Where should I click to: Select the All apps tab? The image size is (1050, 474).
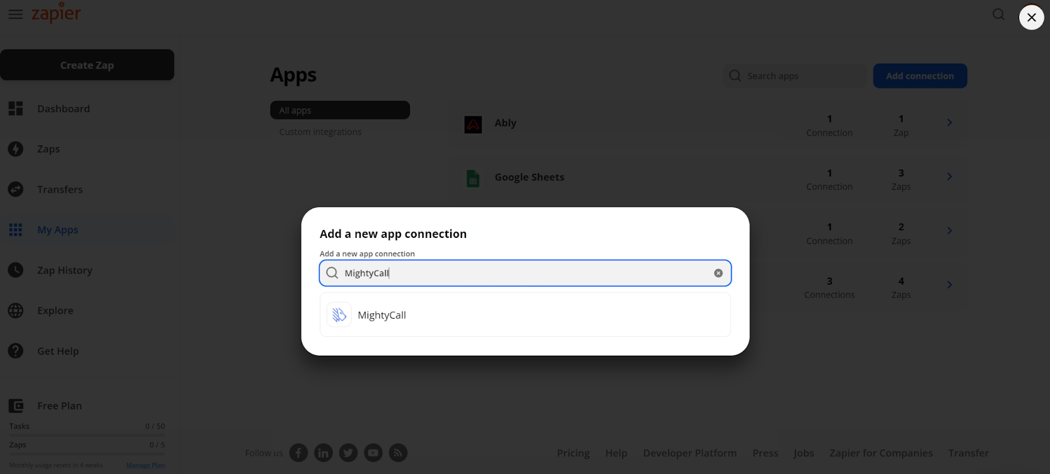pyautogui.click(x=340, y=110)
